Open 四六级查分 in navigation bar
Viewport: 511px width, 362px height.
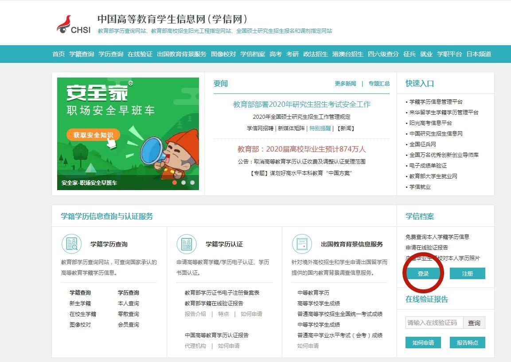coord(383,54)
